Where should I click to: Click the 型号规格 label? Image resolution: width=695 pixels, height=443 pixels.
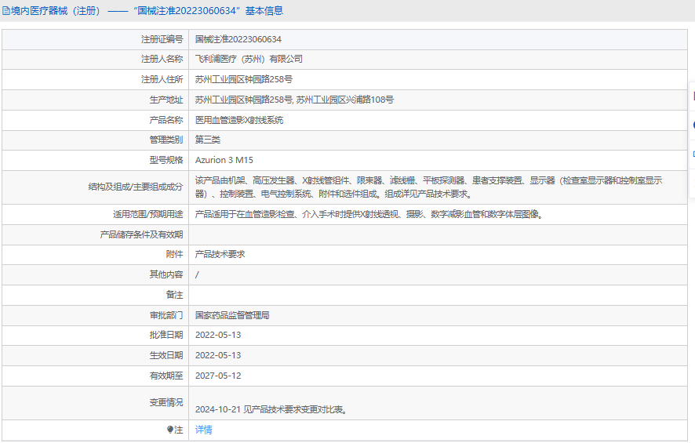point(166,161)
